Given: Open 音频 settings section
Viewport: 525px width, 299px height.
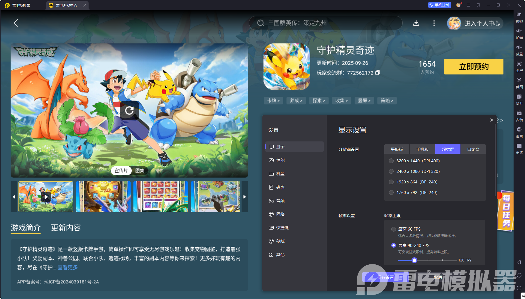Looking at the screenshot, I should click(x=294, y=201).
